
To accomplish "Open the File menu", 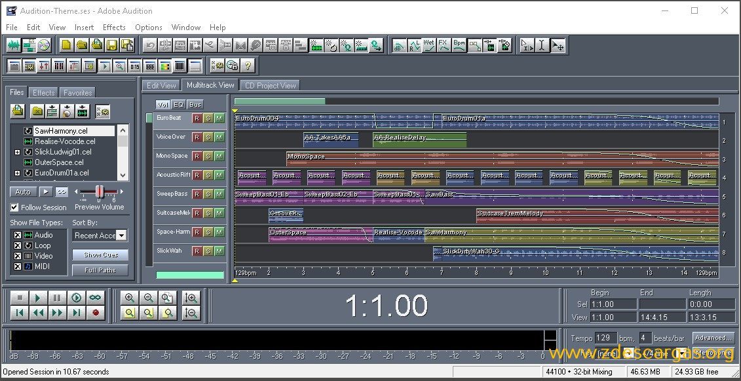I will coord(12,27).
